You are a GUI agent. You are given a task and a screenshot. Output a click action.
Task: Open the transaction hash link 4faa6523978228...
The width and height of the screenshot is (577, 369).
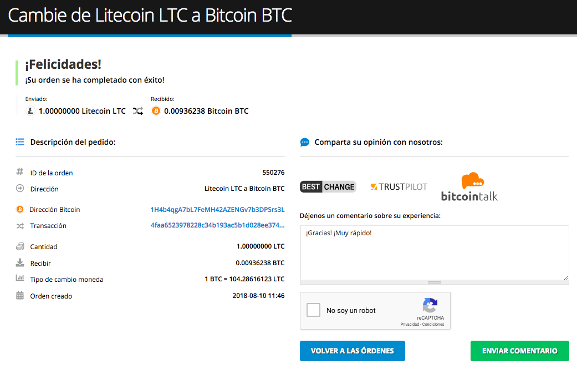click(x=217, y=225)
